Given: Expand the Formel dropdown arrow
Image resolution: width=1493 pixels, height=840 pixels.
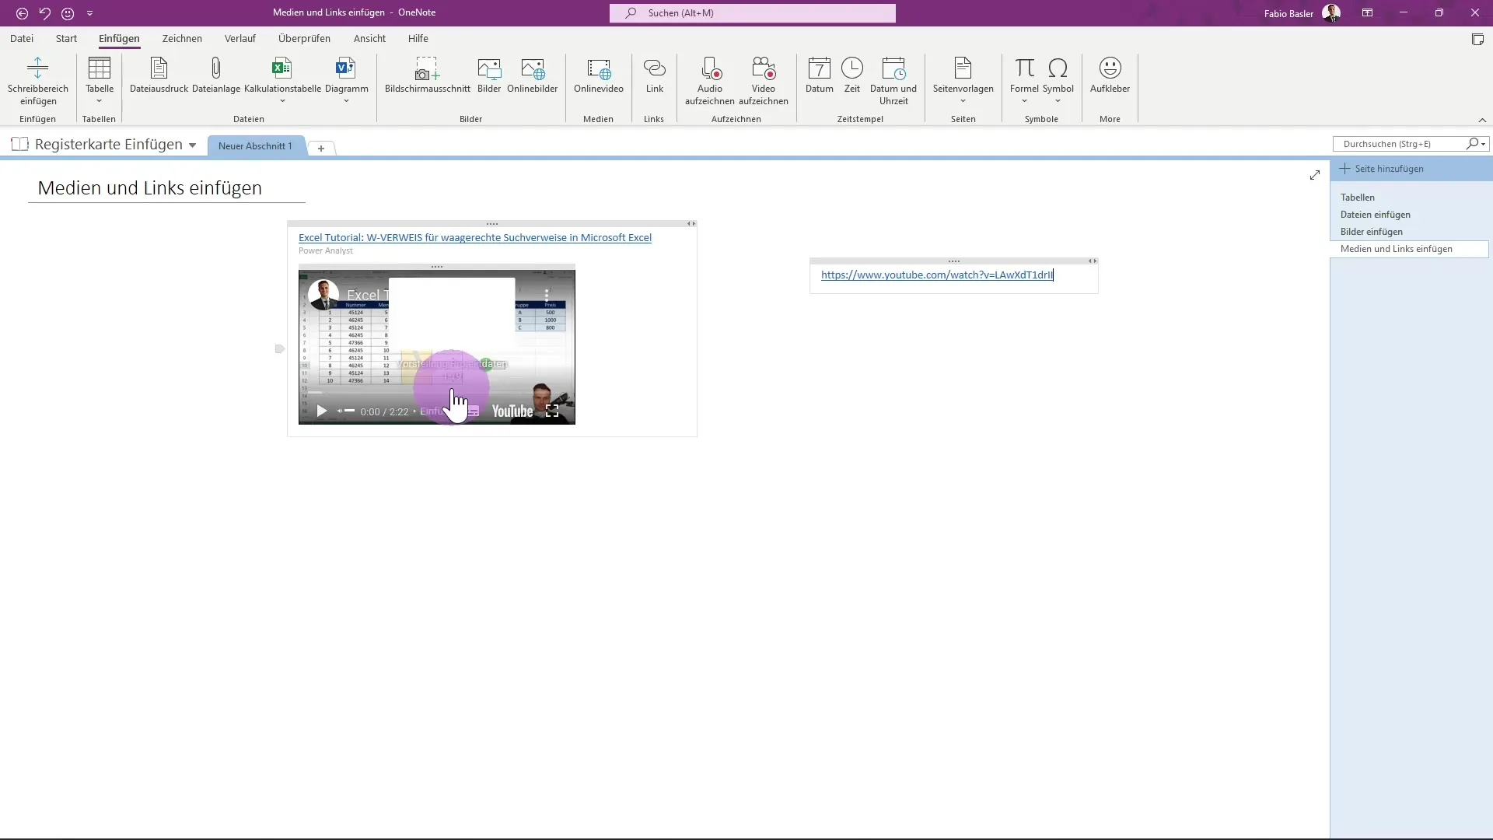Looking at the screenshot, I should coord(1024,101).
